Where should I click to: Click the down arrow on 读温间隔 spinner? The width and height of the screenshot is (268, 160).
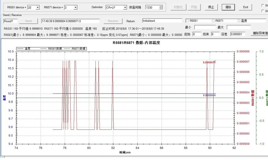tap(161, 8)
